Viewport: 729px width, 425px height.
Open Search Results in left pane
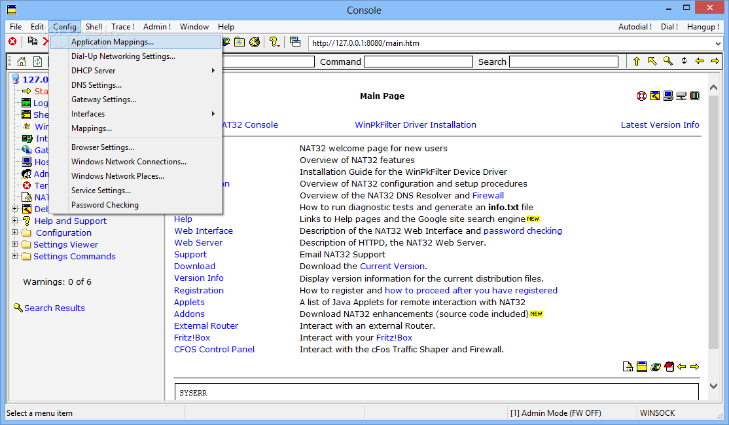pos(54,308)
